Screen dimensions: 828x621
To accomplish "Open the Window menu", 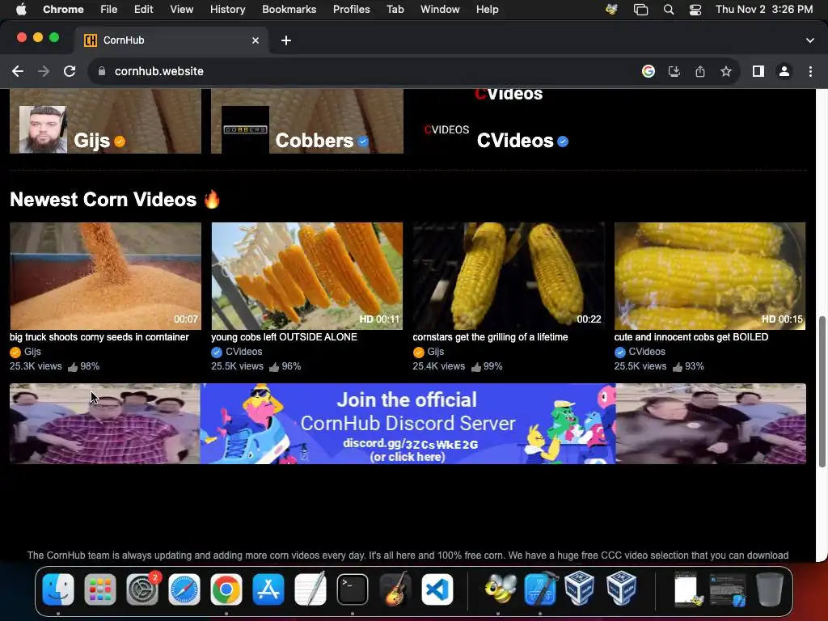I will (440, 10).
